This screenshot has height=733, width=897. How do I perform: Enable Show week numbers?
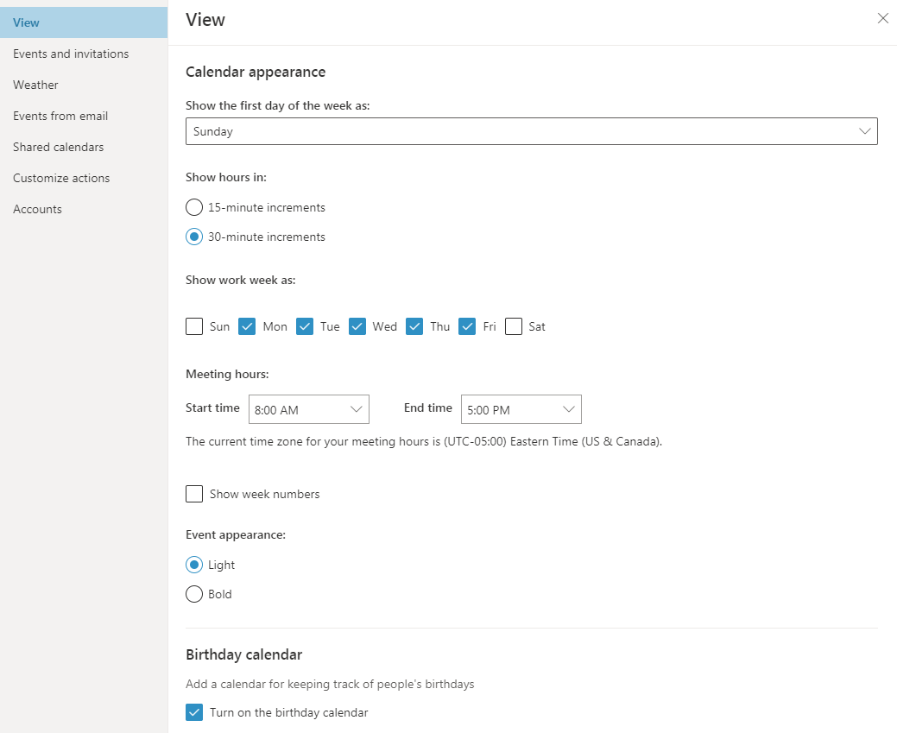[194, 494]
